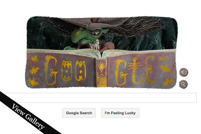Click the witch's grey hat
This screenshot has height=134, width=201.
[94, 23]
